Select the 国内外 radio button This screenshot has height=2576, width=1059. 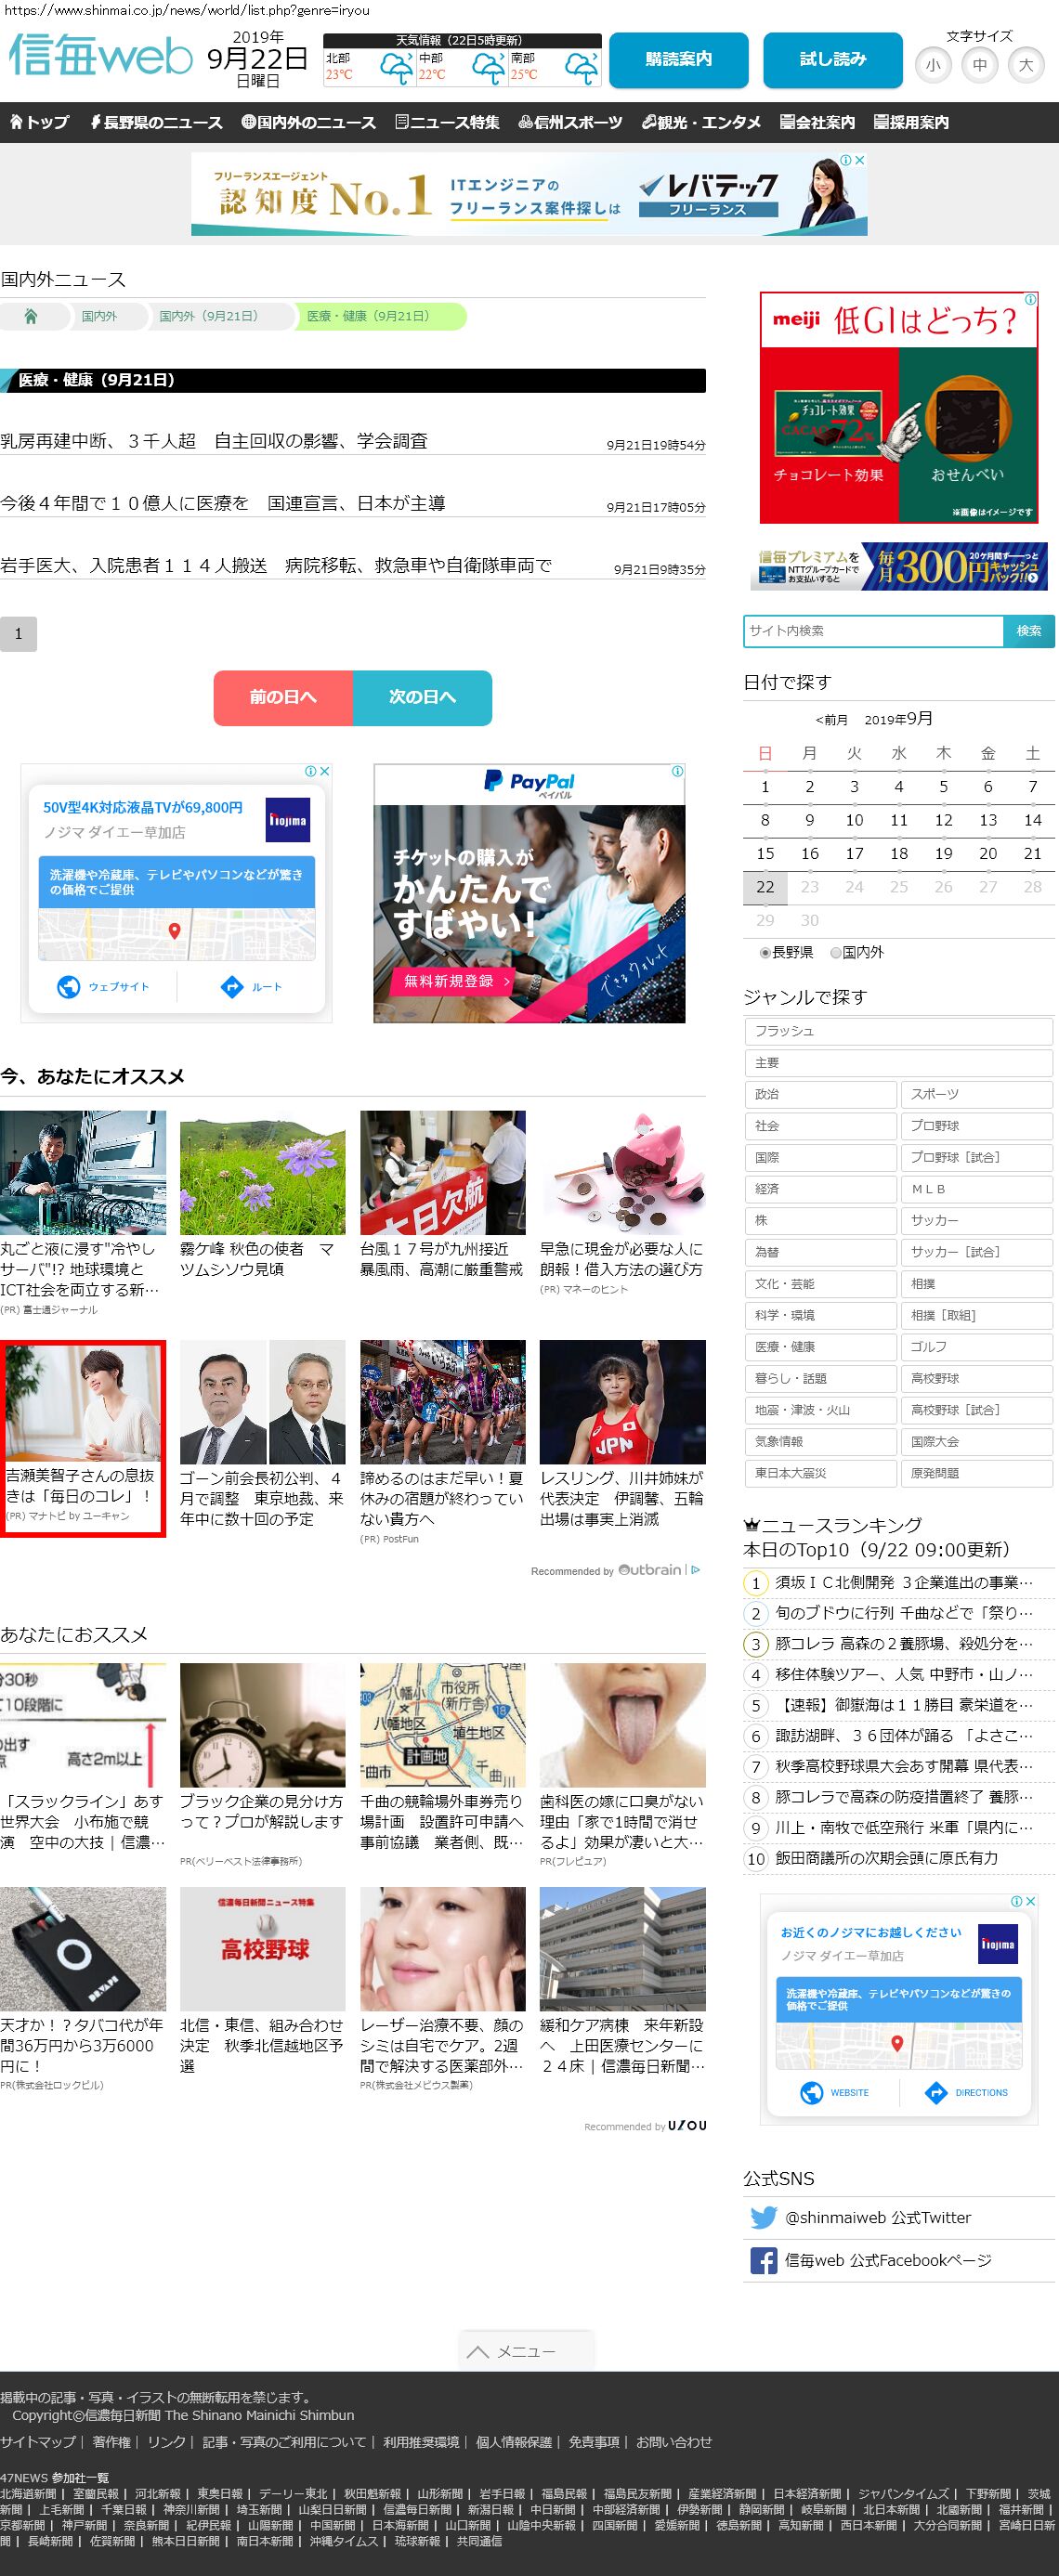[836, 953]
